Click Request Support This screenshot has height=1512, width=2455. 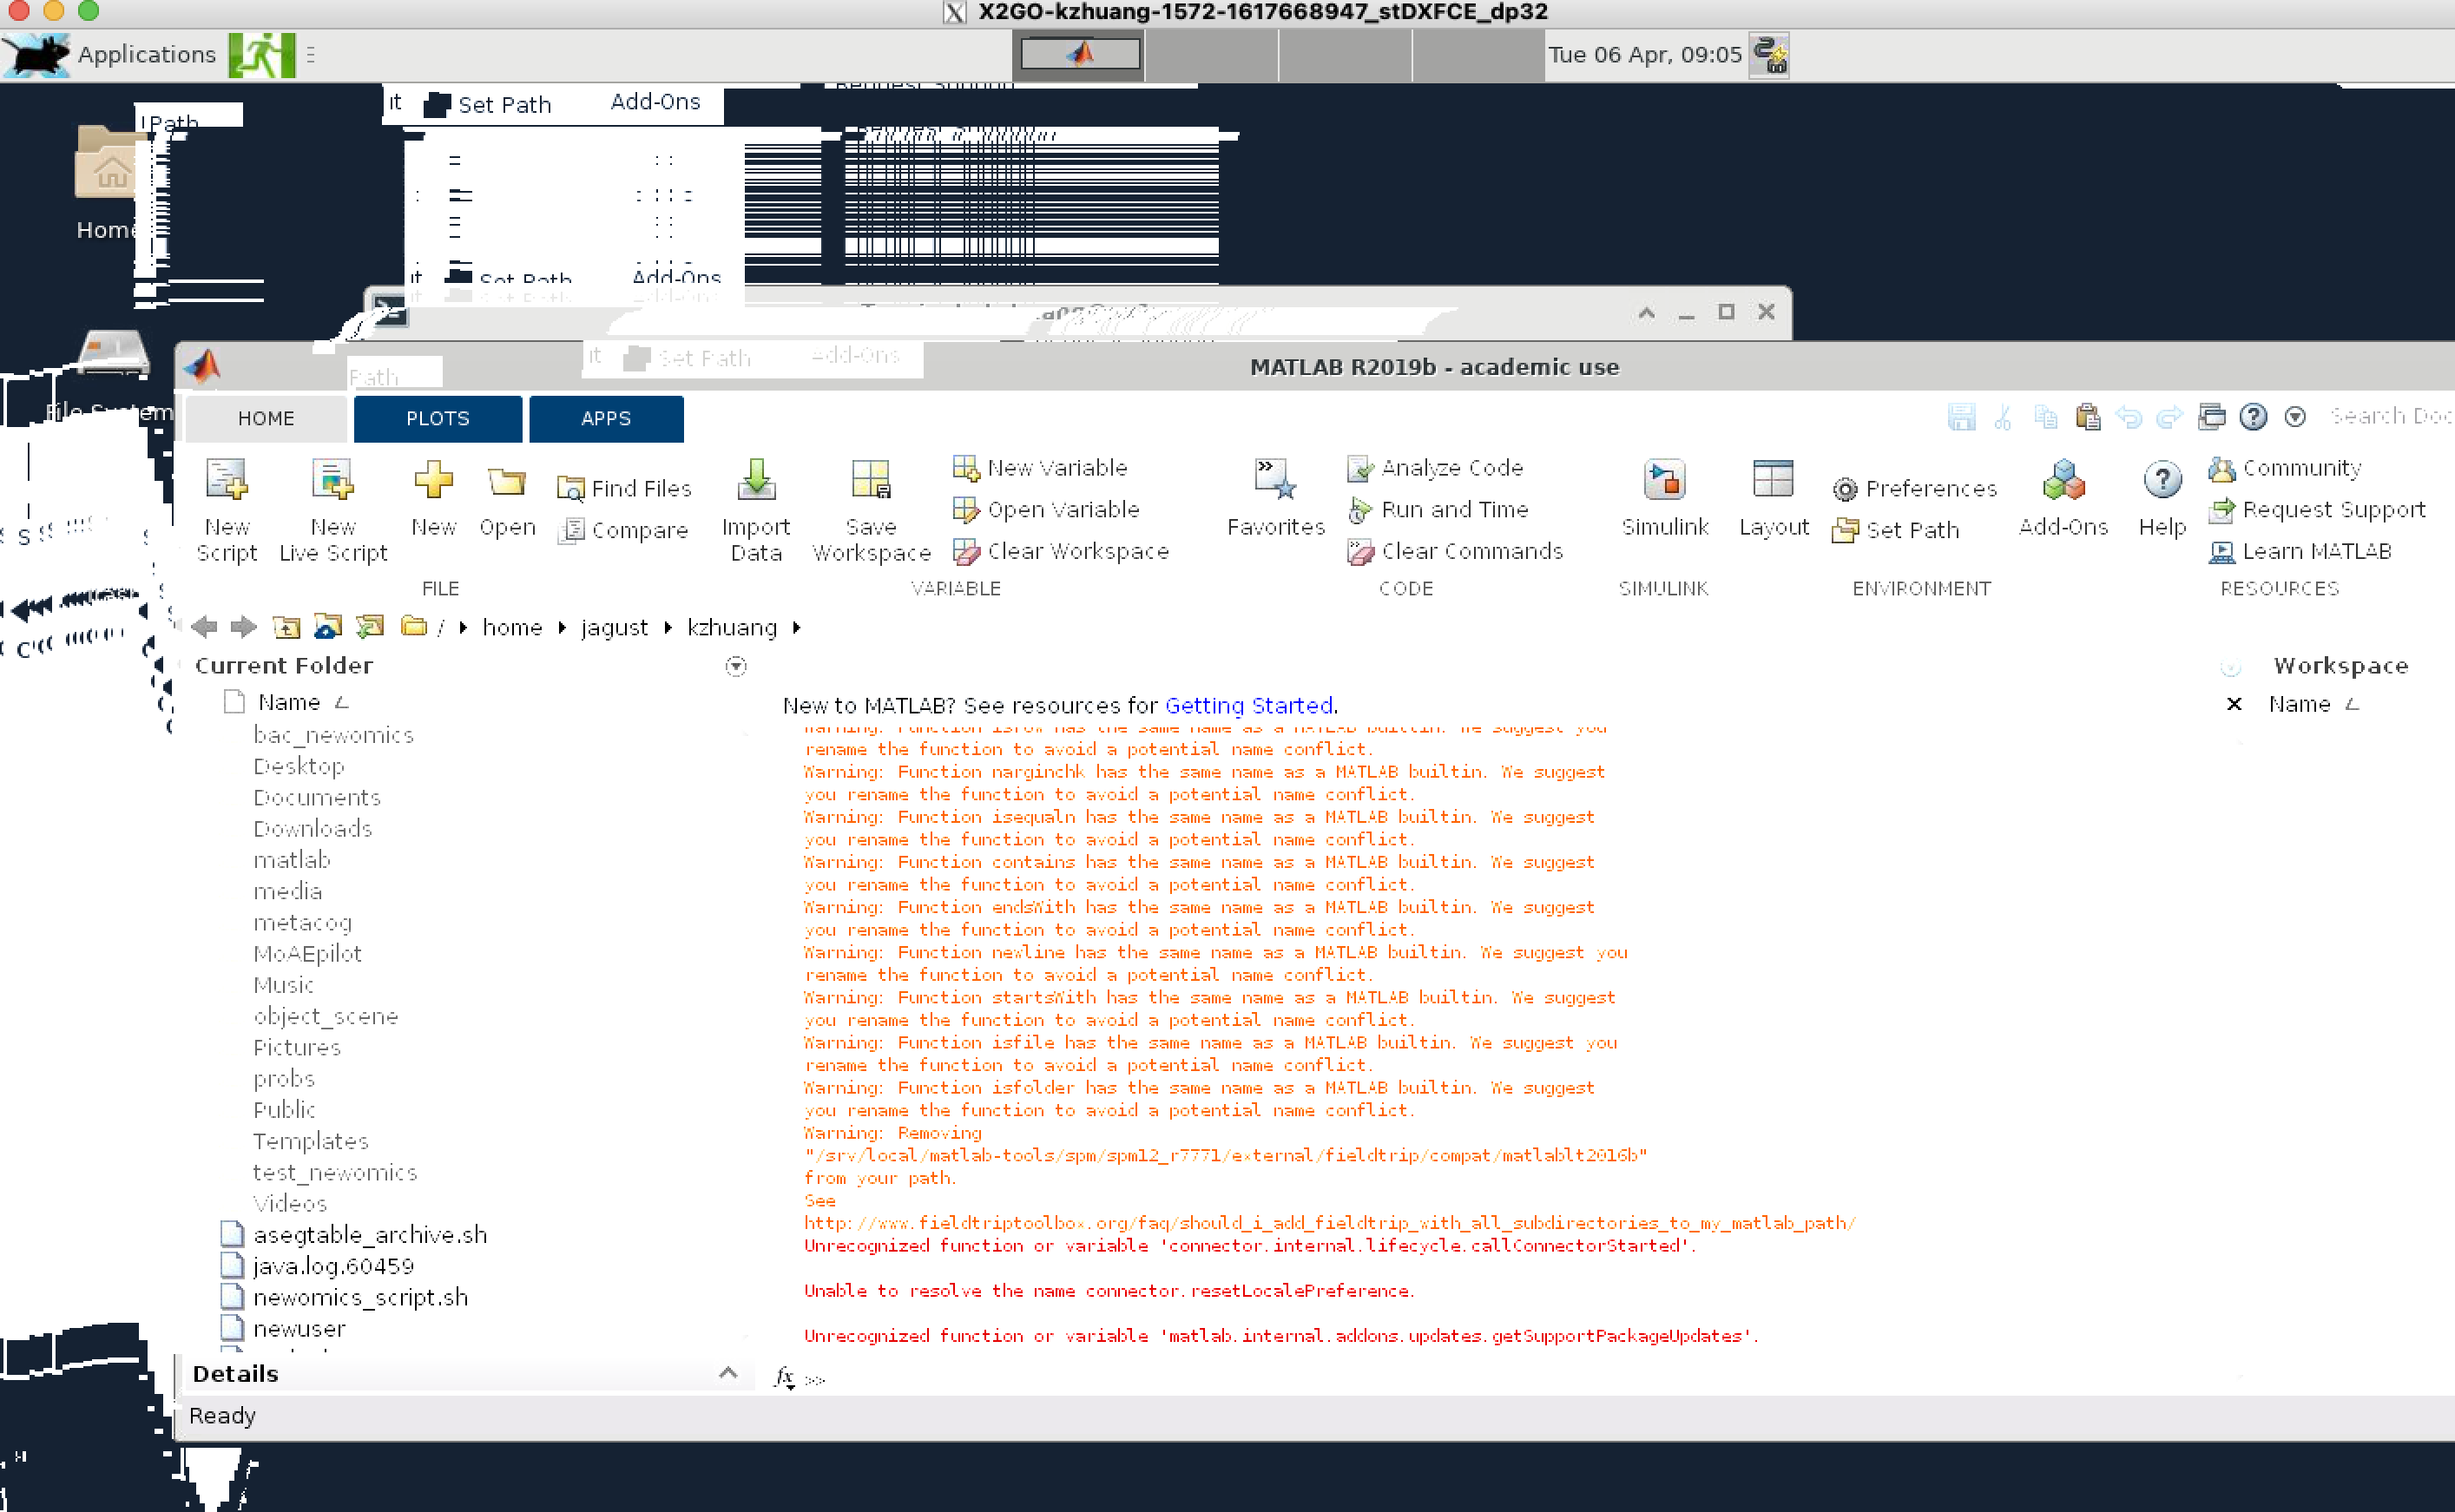pos(2317,510)
